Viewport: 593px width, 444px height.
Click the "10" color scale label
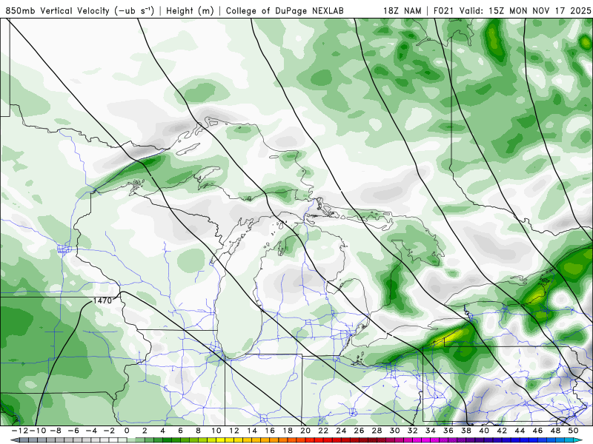(x=216, y=431)
